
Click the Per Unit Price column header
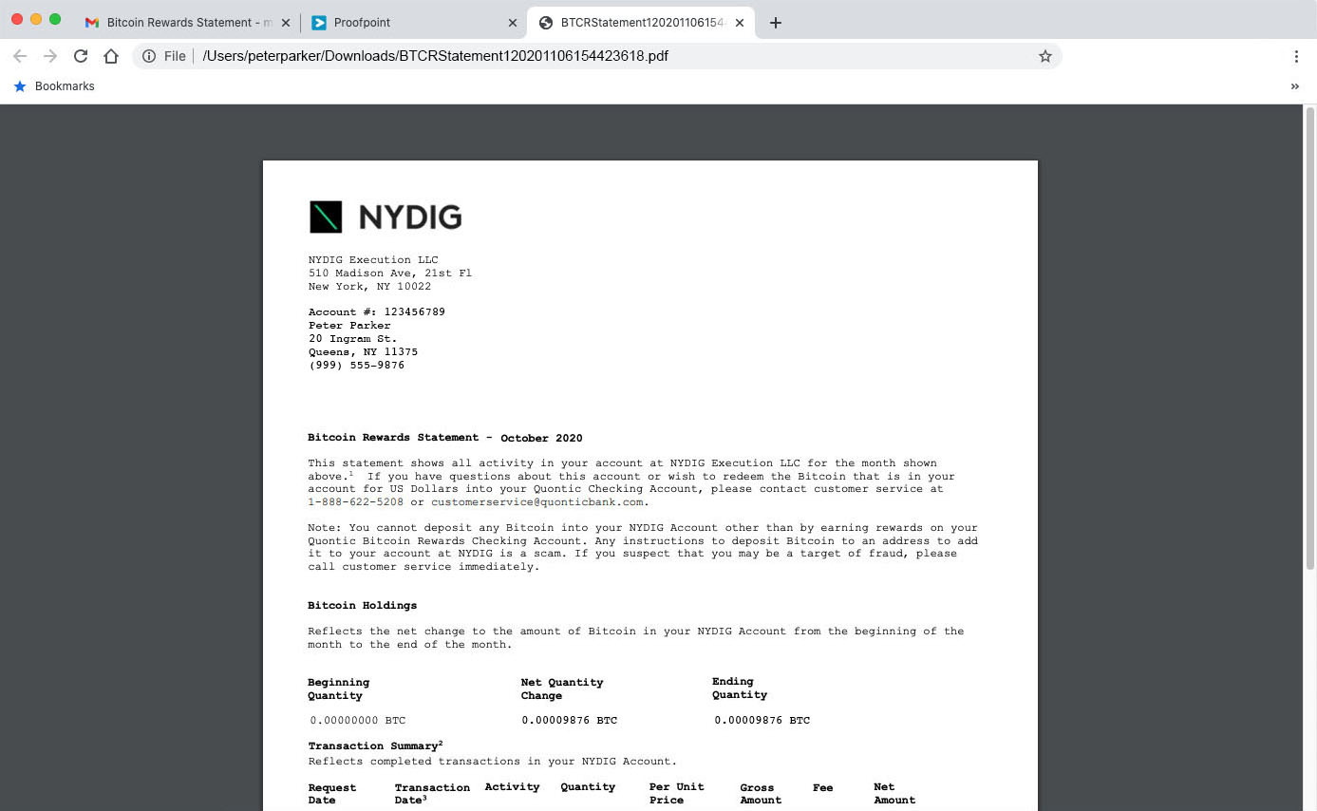click(677, 794)
